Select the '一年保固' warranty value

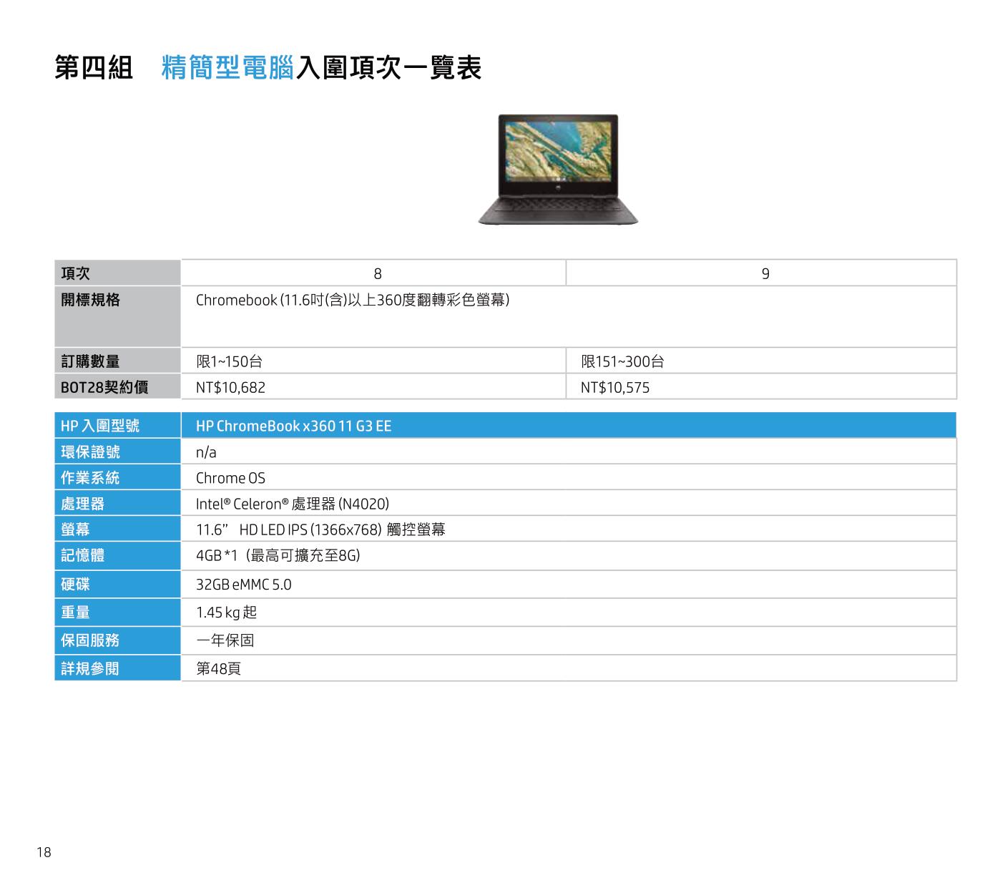tap(225, 640)
